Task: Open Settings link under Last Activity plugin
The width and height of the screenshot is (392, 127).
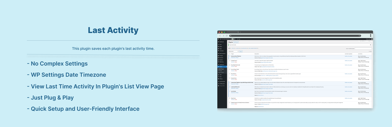Action: pyautogui.click(x=237, y=93)
